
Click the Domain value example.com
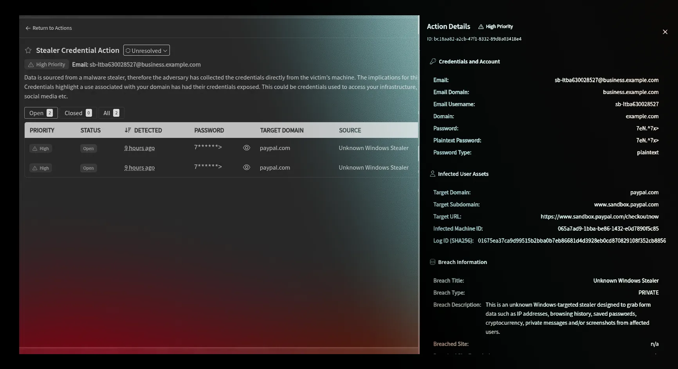pyautogui.click(x=642, y=117)
